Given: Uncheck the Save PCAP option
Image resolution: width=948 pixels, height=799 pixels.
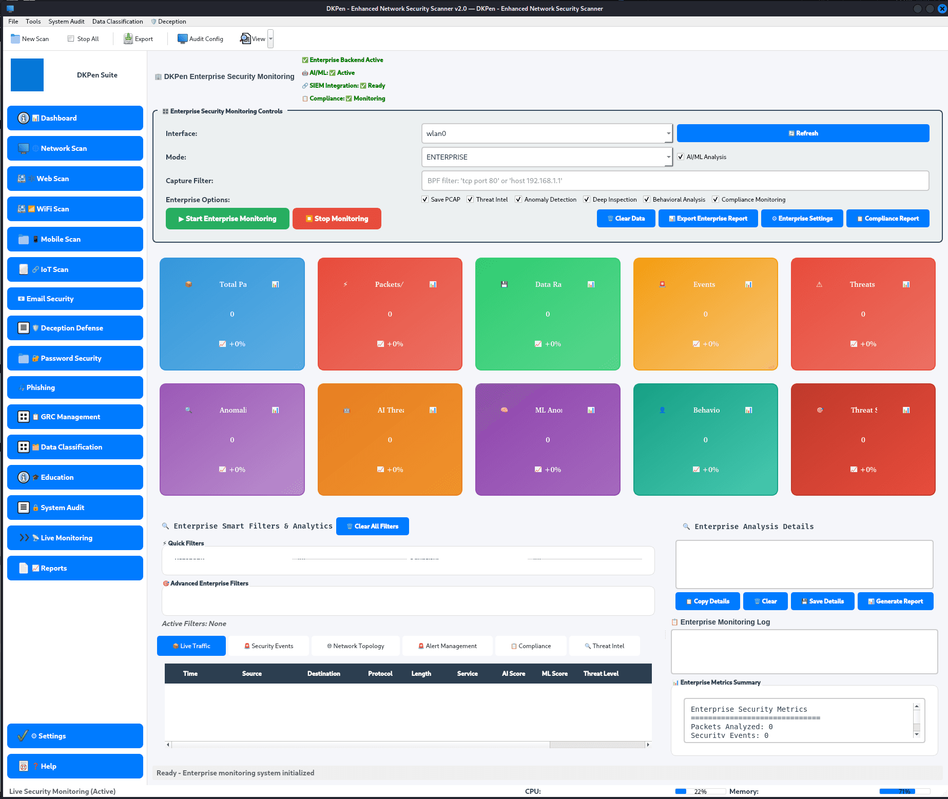Looking at the screenshot, I should pos(425,199).
